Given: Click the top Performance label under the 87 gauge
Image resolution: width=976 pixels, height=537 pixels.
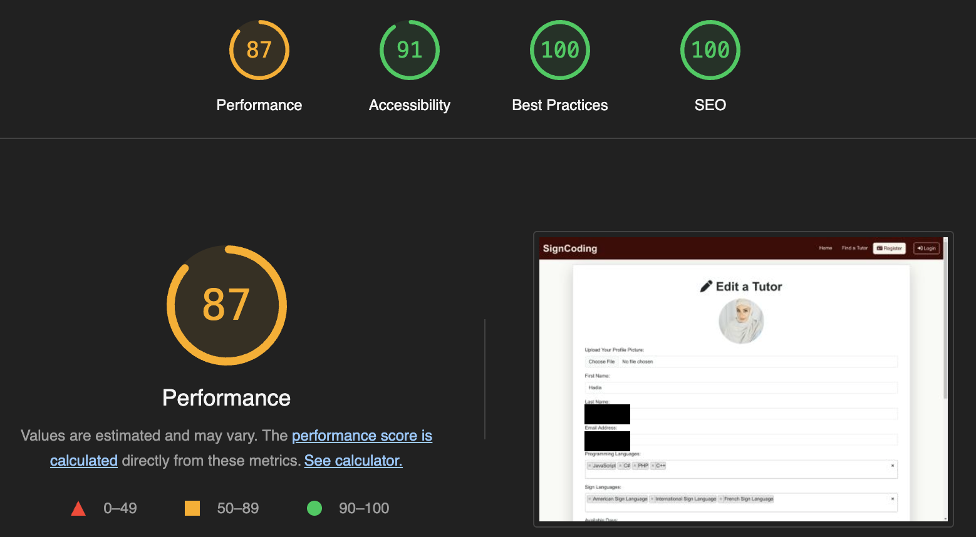Looking at the screenshot, I should (259, 105).
